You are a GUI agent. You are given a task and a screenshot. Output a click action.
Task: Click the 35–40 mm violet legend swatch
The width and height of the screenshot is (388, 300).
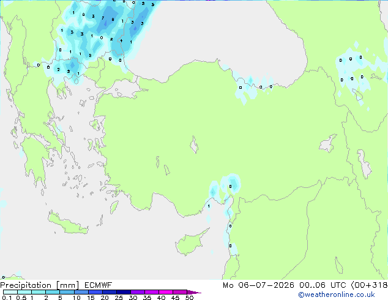(152, 292)
